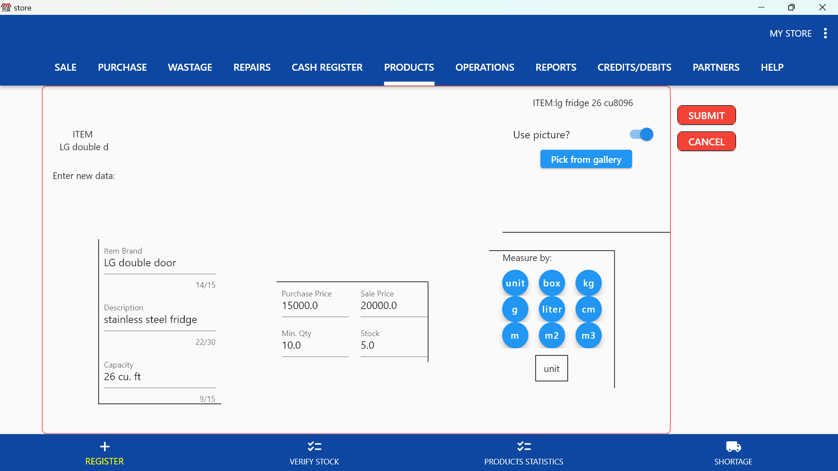Image resolution: width=838 pixels, height=471 pixels.
Task: Choose 'm3' as the measurement unit
Action: [588, 335]
